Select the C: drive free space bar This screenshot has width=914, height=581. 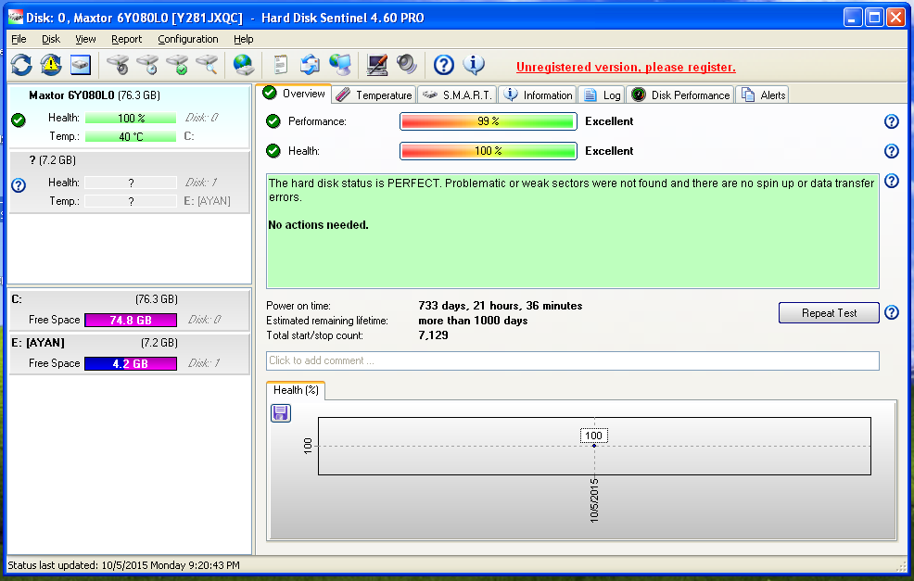tap(131, 320)
